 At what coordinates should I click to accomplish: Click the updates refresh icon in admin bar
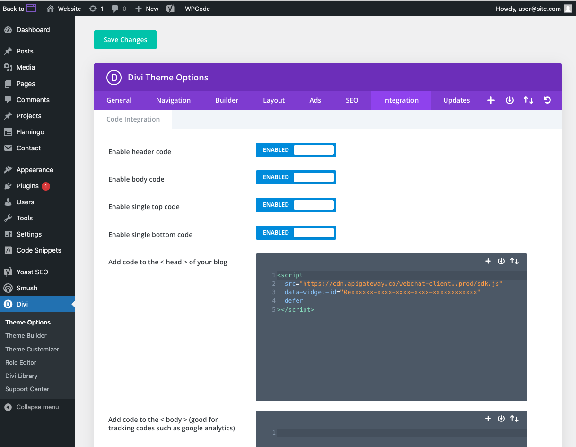coord(93,9)
